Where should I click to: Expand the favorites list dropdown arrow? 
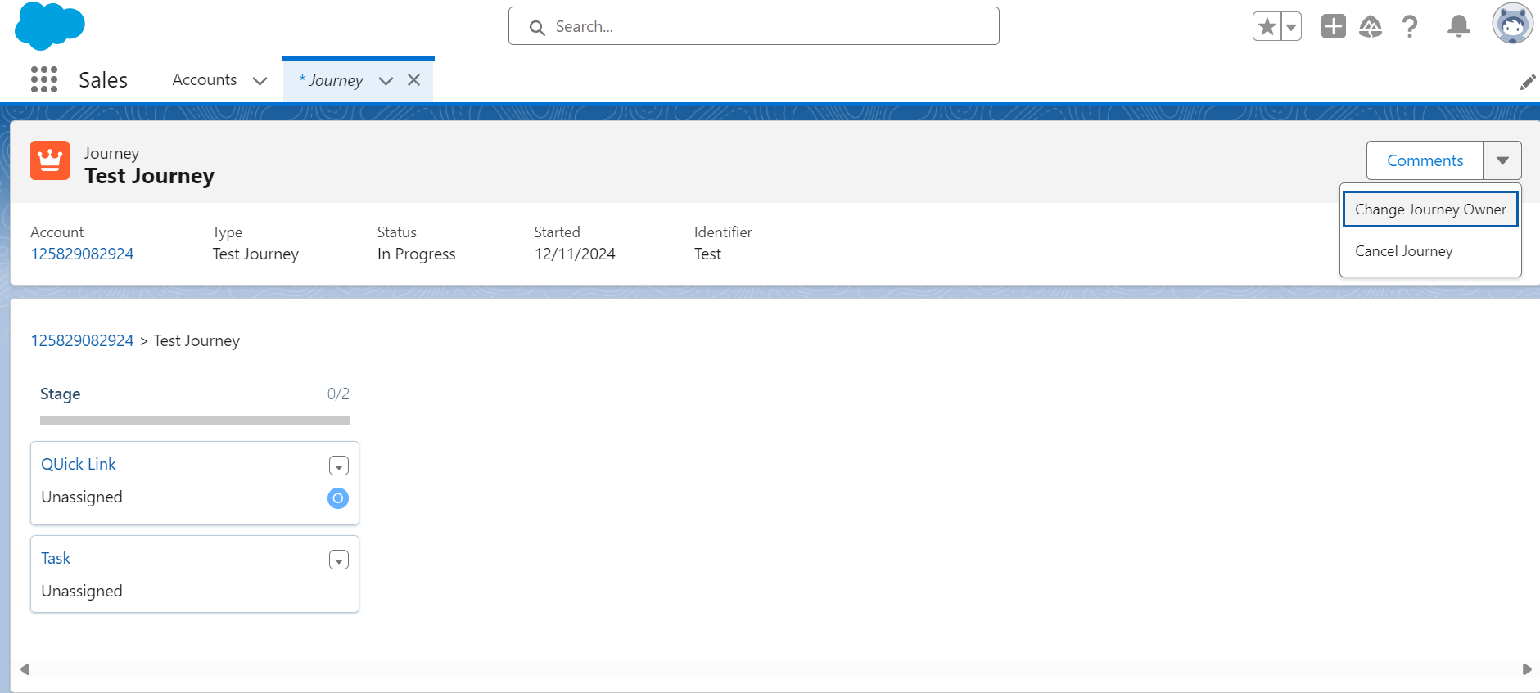tap(1291, 27)
